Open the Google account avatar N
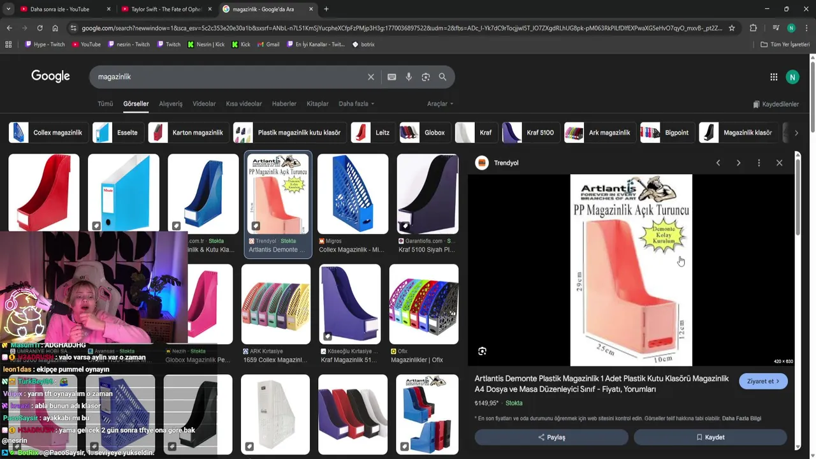The image size is (816, 459). [792, 77]
